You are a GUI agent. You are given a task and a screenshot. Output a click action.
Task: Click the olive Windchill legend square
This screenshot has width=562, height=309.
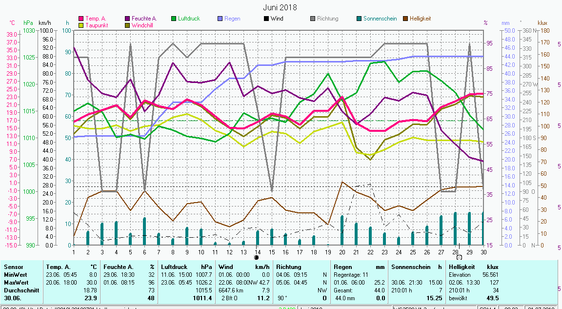tap(128, 25)
